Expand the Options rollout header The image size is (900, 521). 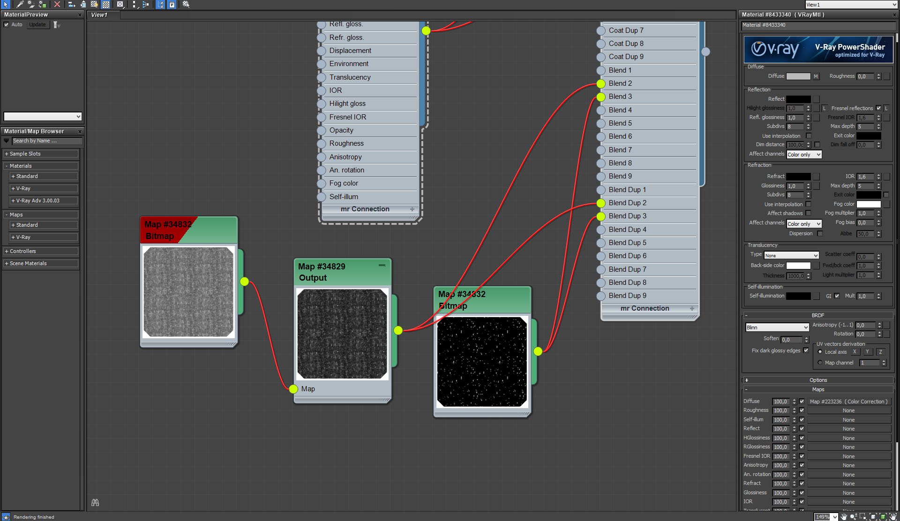[x=818, y=380]
